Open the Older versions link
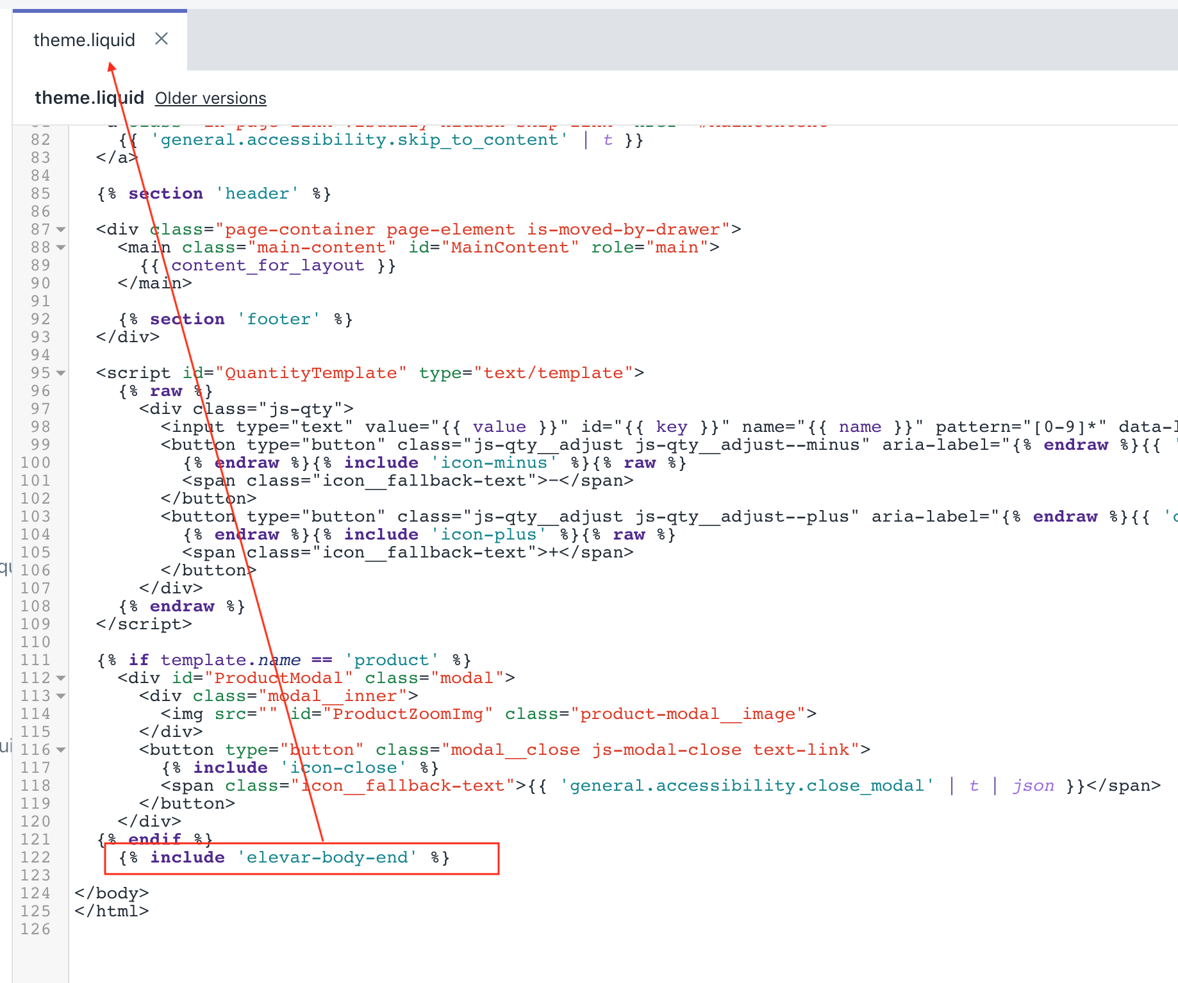This screenshot has height=983, width=1178. (x=210, y=98)
